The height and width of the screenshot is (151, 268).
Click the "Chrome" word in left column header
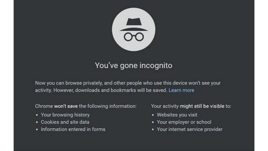click(44, 106)
